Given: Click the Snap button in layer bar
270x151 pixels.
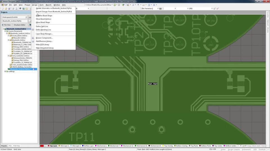Looking at the screenshot, I should click(x=249, y=146).
